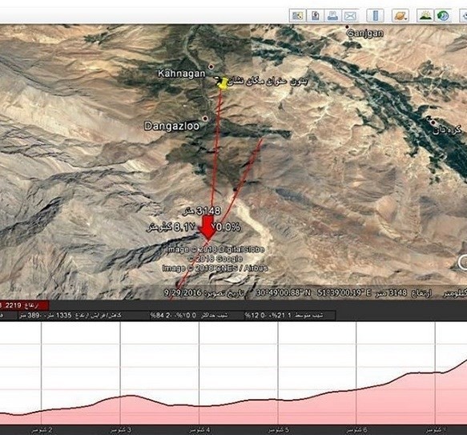Click the red elevation 2219 status box

(24, 305)
